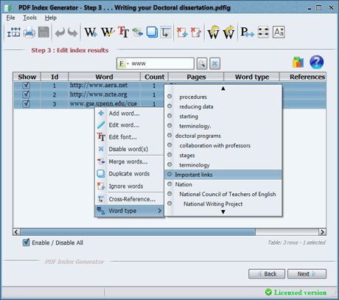Select the 'procedures' word type option
The height and width of the screenshot is (300, 339).
point(223,97)
